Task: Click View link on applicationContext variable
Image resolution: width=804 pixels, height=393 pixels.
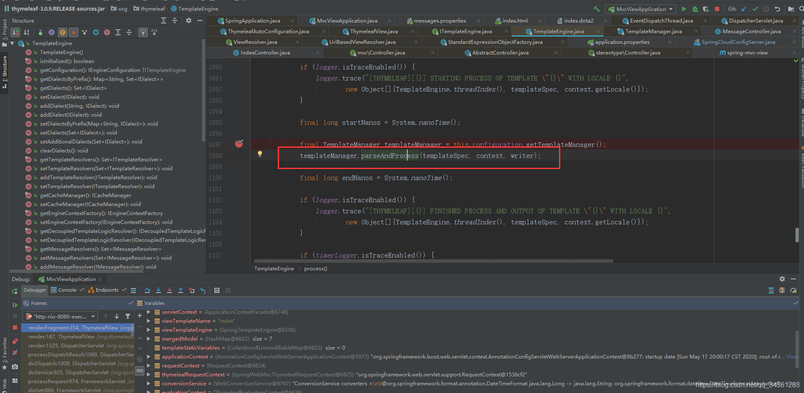Action: click(x=792, y=357)
